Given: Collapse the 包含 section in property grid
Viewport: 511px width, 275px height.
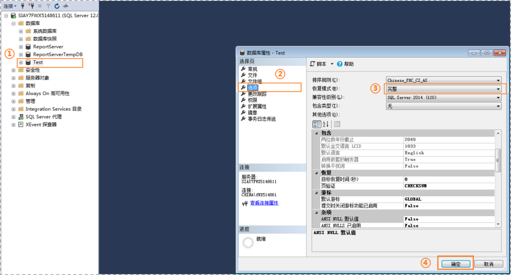Looking at the screenshot, I should coord(316,133).
